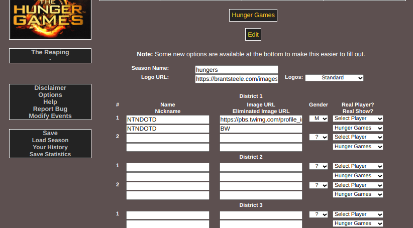The width and height of the screenshot is (413, 228).
Task: Focus District 1 tribute 1 name field
Action: [x=168, y=120]
